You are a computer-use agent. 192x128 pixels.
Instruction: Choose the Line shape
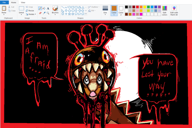63,7
